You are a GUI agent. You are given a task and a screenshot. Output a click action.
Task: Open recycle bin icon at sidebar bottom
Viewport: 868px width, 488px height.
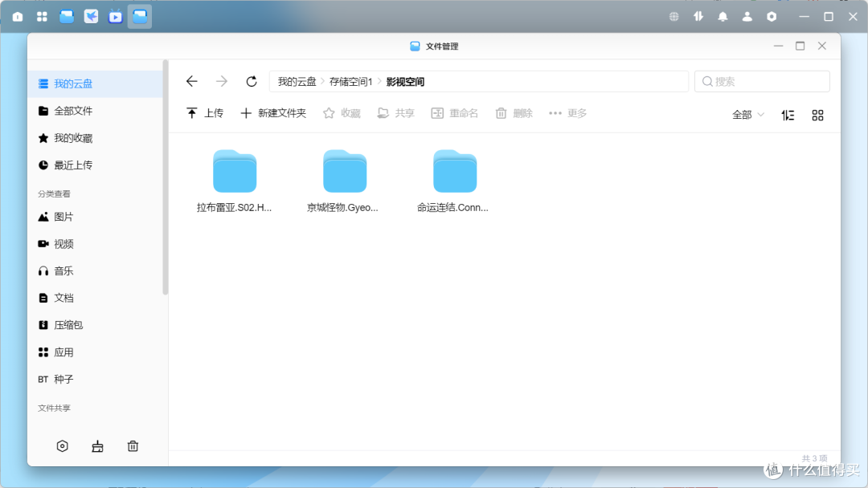[133, 446]
